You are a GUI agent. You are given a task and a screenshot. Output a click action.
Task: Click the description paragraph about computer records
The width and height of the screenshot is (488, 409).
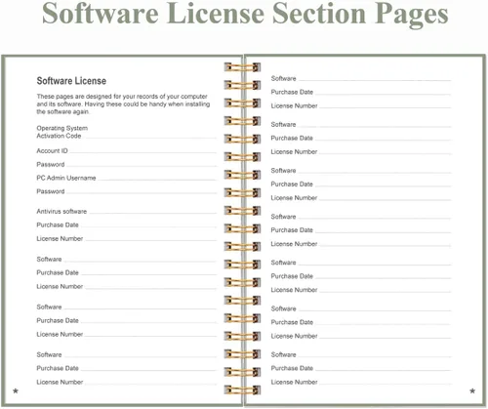click(123, 104)
